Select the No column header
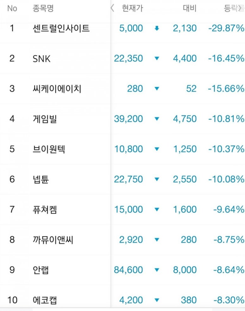The width and height of the screenshot is (245, 311). tap(12, 8)
